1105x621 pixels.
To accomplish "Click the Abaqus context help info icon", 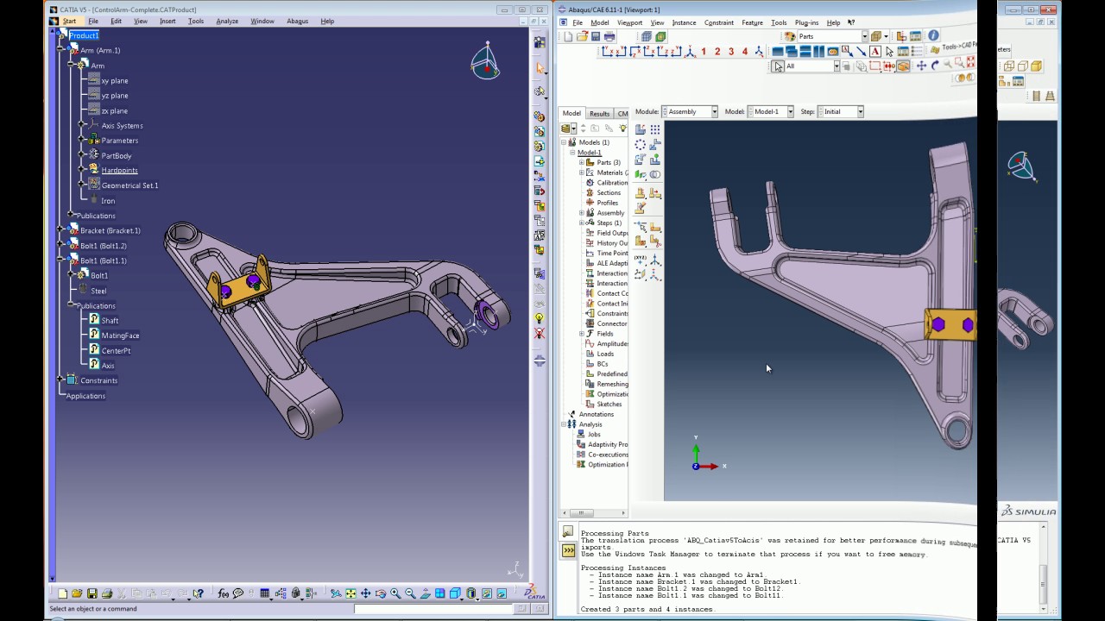I will coord(933,36).
